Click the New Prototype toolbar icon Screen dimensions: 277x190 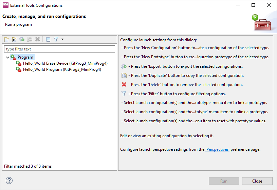pyautogui.click(x=14, y=39)
